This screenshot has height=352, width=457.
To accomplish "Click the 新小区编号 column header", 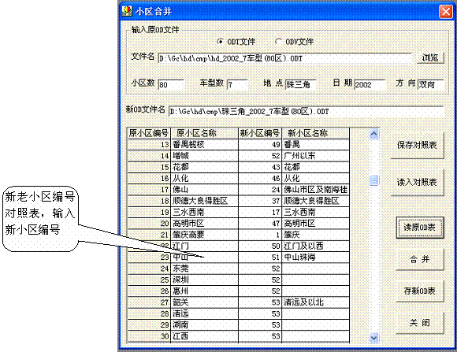I will tap(260, 133).
